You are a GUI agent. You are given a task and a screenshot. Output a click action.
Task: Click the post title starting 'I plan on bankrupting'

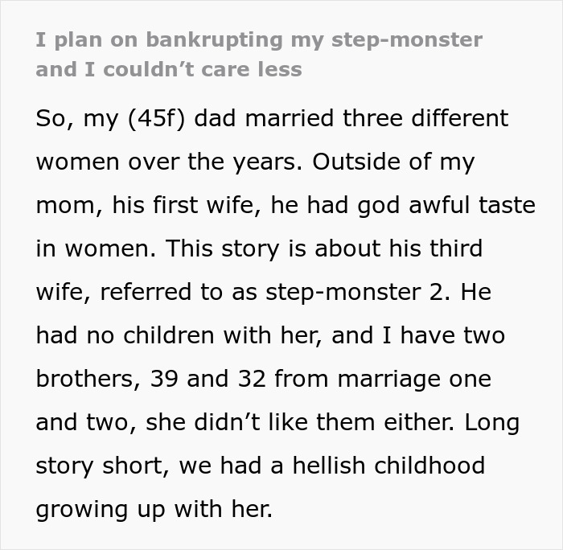coord(258,40)
